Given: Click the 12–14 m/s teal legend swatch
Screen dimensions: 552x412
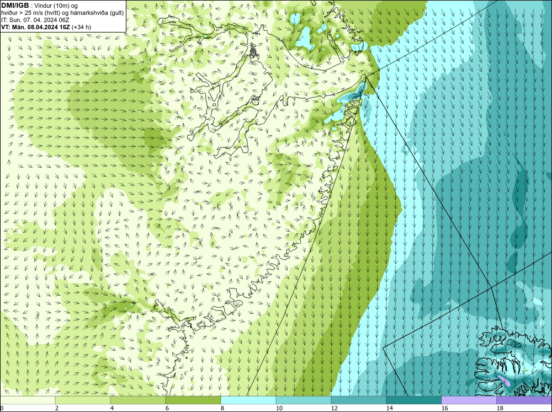Looking at the screenshot, I should (x=359, y=400).
